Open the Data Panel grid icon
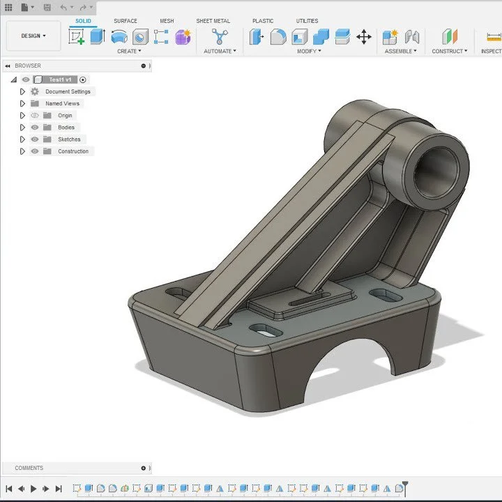 [x=8, y=7]
